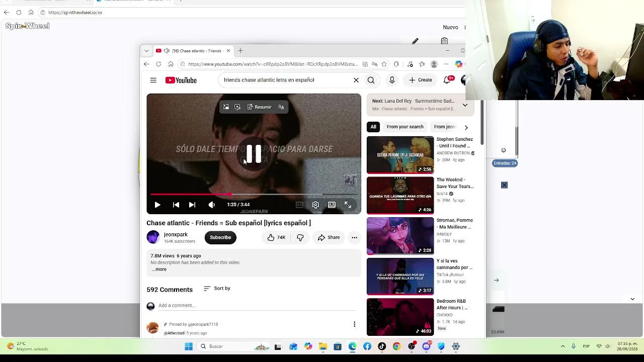The image size is (644, 362).
Task: Open TikTok from the taskbar
Action: [x=382, y=346]
